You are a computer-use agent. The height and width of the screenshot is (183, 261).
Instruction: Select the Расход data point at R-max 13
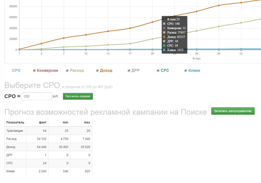(108, 45)
